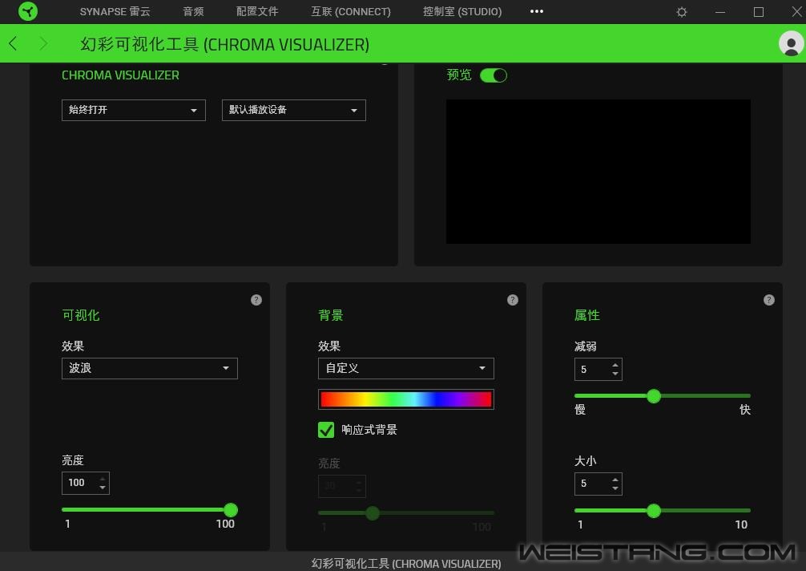The image size is (806, 571).
Task: Open the more options ellipsis menu
Action: click(537, 11)
